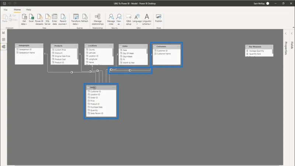Select the Model view icon
The image size is (295, 166).
click(4, 46)
